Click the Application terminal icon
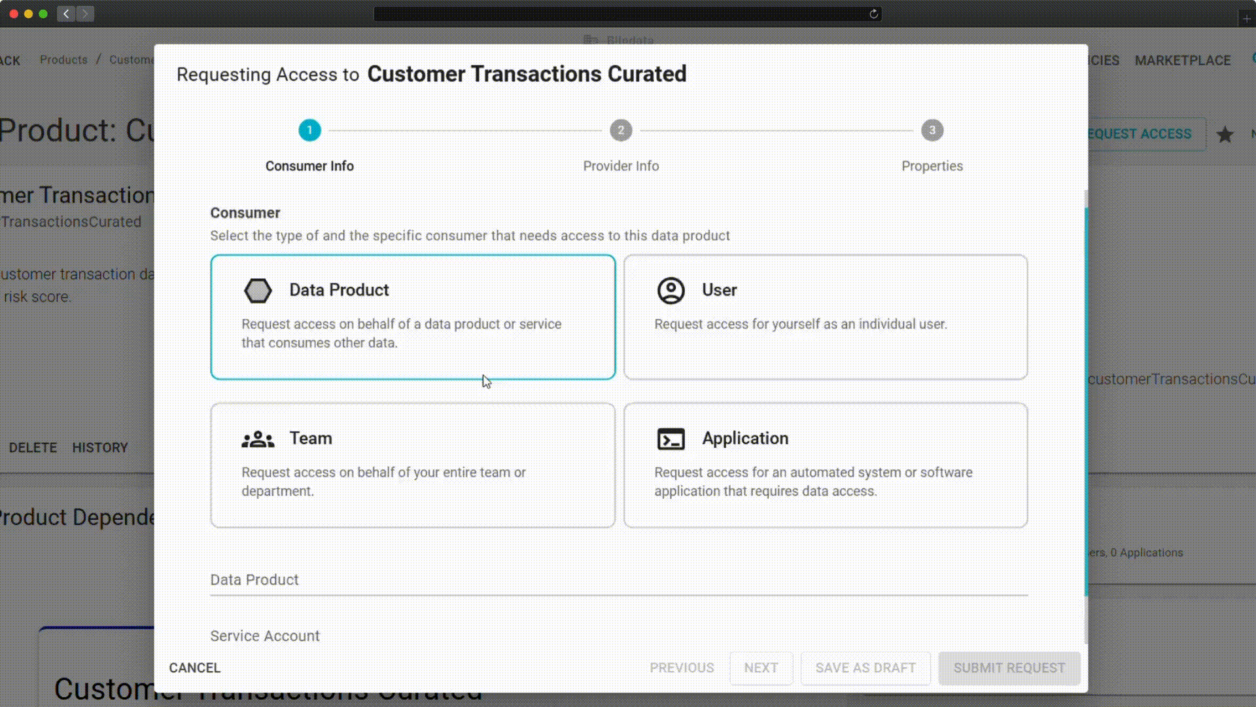 coord(671,439)
